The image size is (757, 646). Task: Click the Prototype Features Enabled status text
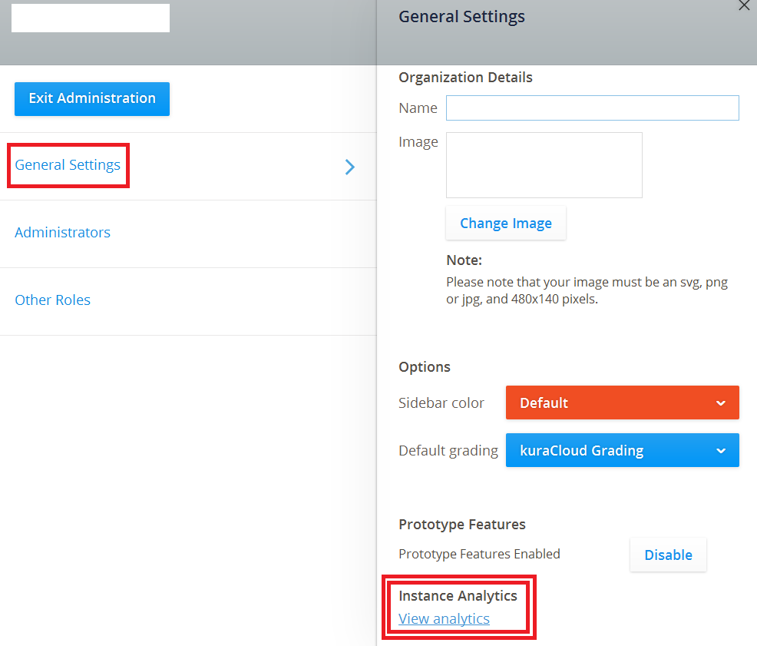click(479, 554)
